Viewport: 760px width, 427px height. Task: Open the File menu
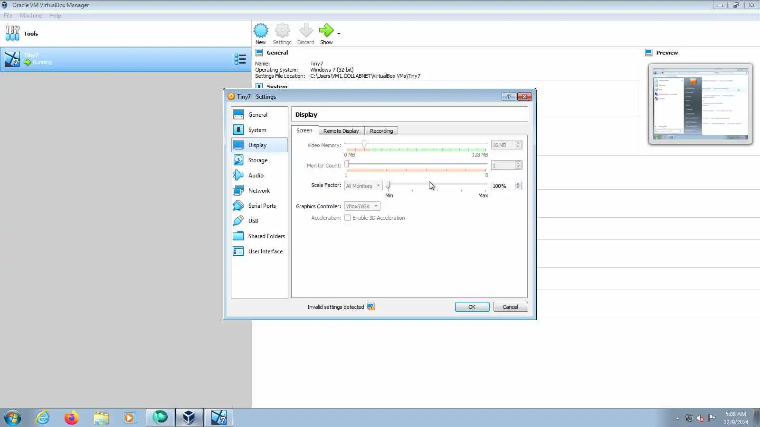[8, 16]
